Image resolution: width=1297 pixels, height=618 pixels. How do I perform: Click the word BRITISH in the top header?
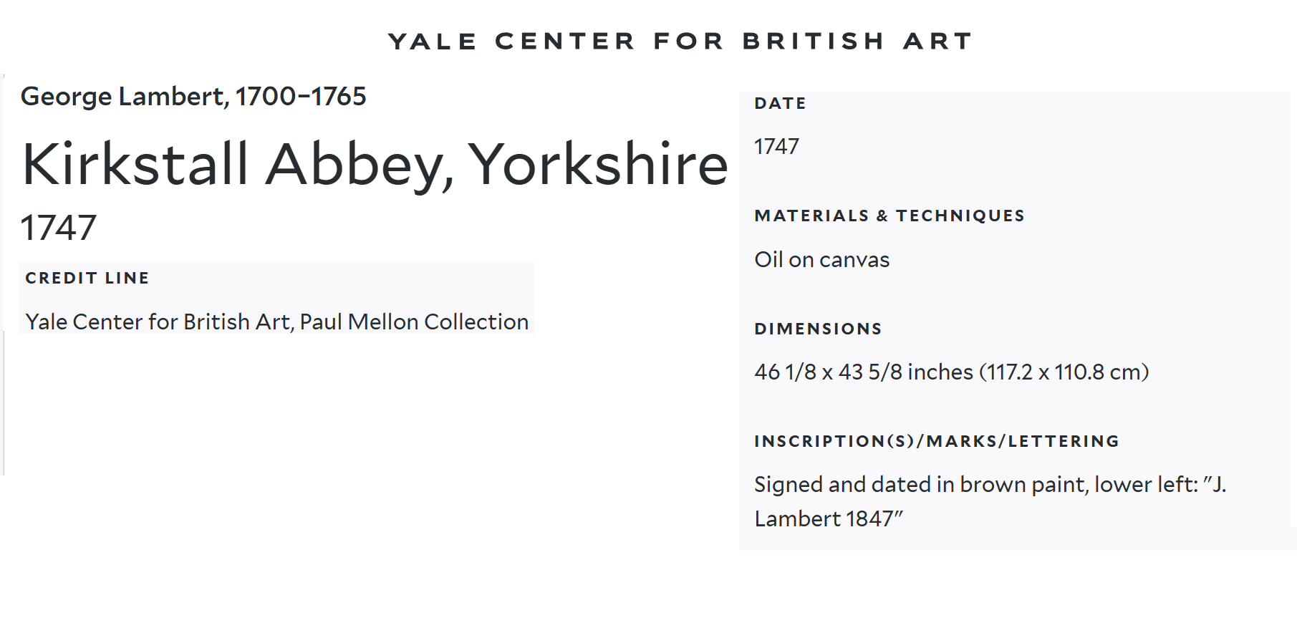814,42
